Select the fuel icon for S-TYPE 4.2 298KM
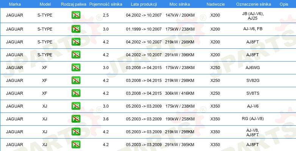296x151 pixels. [76, 42]
